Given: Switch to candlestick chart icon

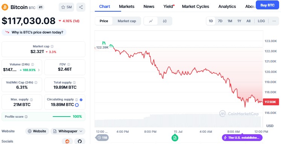Looking at the screenshot, I should pyautogui.click(x=165, y=21).
